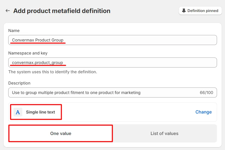Switch to List of values option
Image resolution: width=225 pixels, height=150 pixels.
164,133
